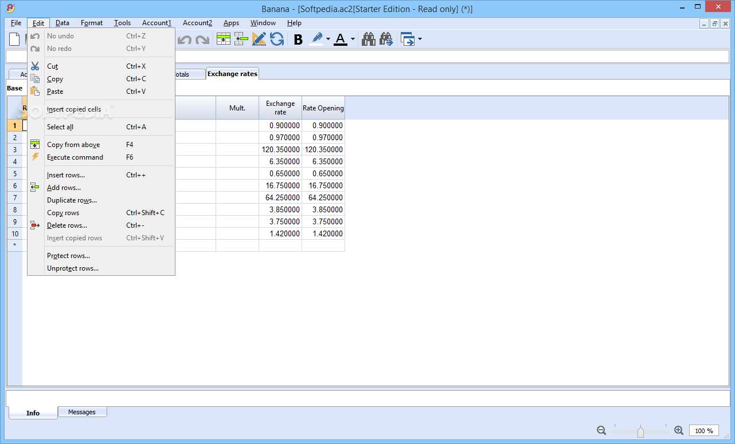Choose Copy from above menu entry
The width and height of the screenshot is (735, 444).
tap(101, 145)
